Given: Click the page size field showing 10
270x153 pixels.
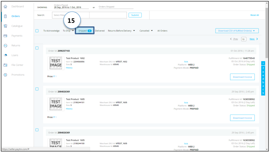Looking at the screenshot, I should coord(244,39).
